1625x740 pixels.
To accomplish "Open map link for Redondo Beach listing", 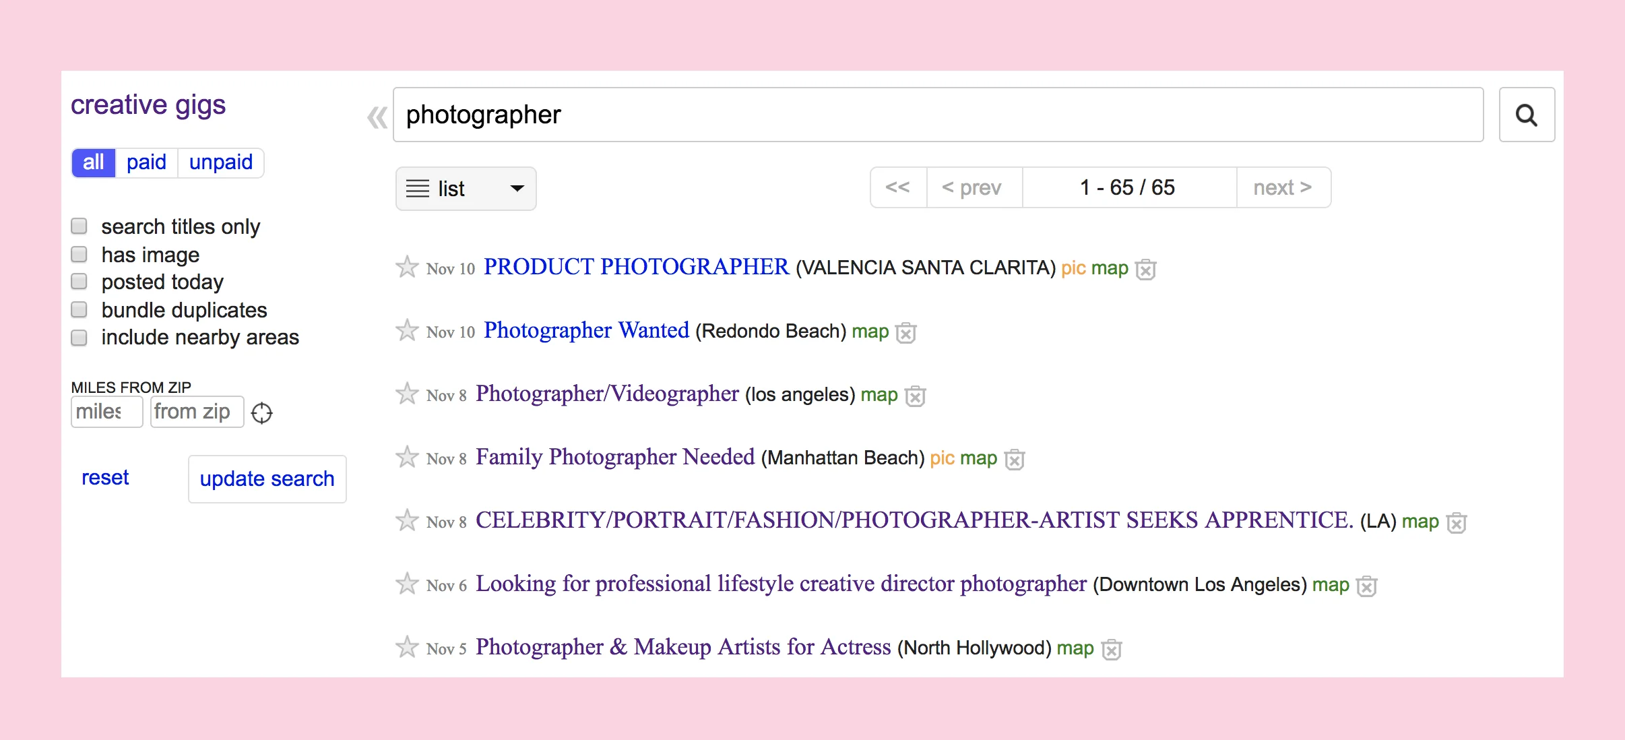I will [x=870, y=332].
